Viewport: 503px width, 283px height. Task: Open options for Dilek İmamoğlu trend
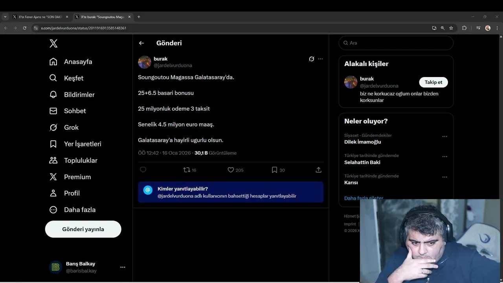(444, 136)
